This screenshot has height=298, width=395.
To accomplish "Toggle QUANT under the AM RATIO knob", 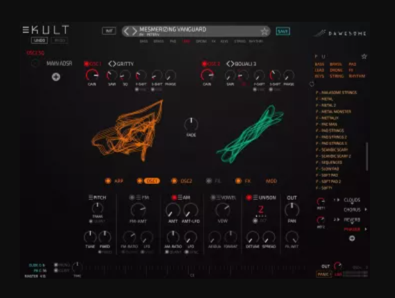I will (x=167, y=252).
